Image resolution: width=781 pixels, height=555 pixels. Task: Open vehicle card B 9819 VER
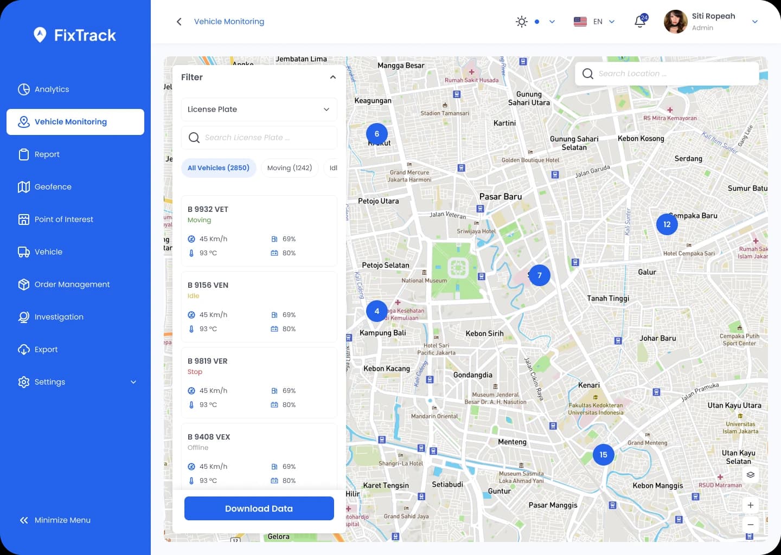pyautogui.click(x=259, y=383)
